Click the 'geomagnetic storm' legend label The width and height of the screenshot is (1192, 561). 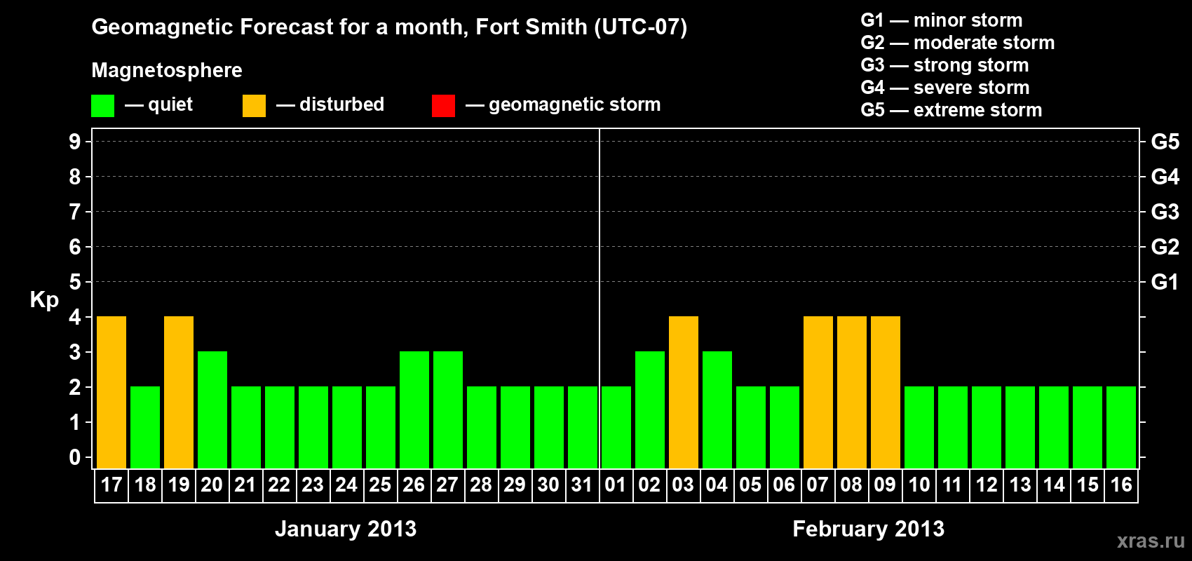tap(575, 105)
